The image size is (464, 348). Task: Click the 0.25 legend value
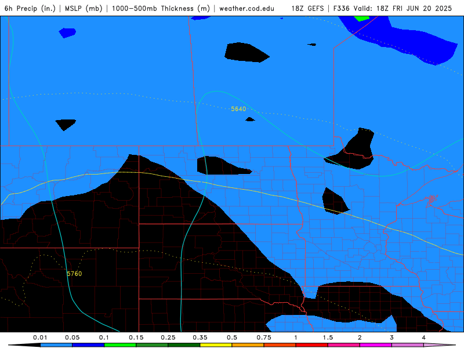[168, 338]
